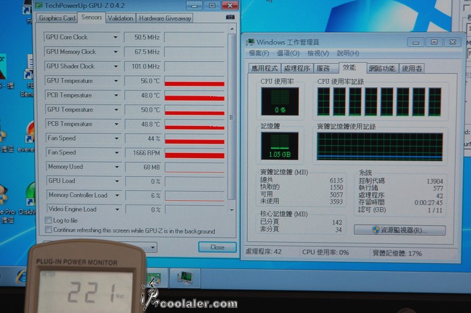Screen dimensions: 471x313
Task: Click the GPU Temperature 56.0 °C graph
Action: point(194,81)
